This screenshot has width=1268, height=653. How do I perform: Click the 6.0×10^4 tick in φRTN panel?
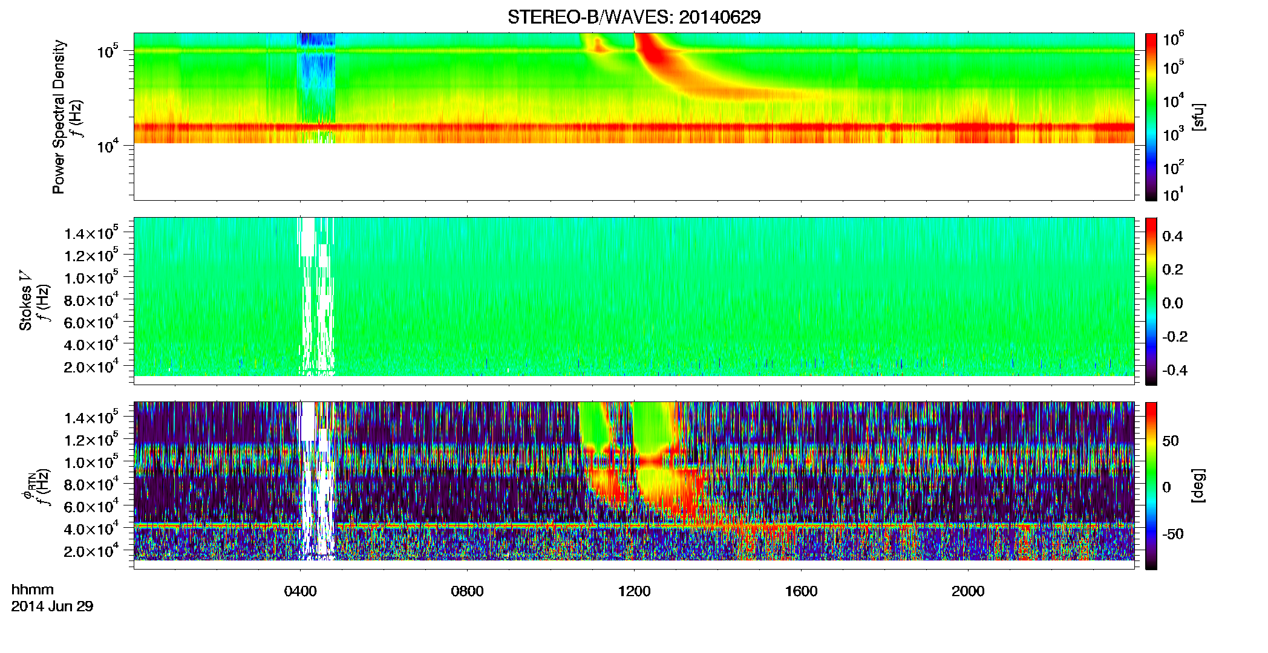coord(92,506)
